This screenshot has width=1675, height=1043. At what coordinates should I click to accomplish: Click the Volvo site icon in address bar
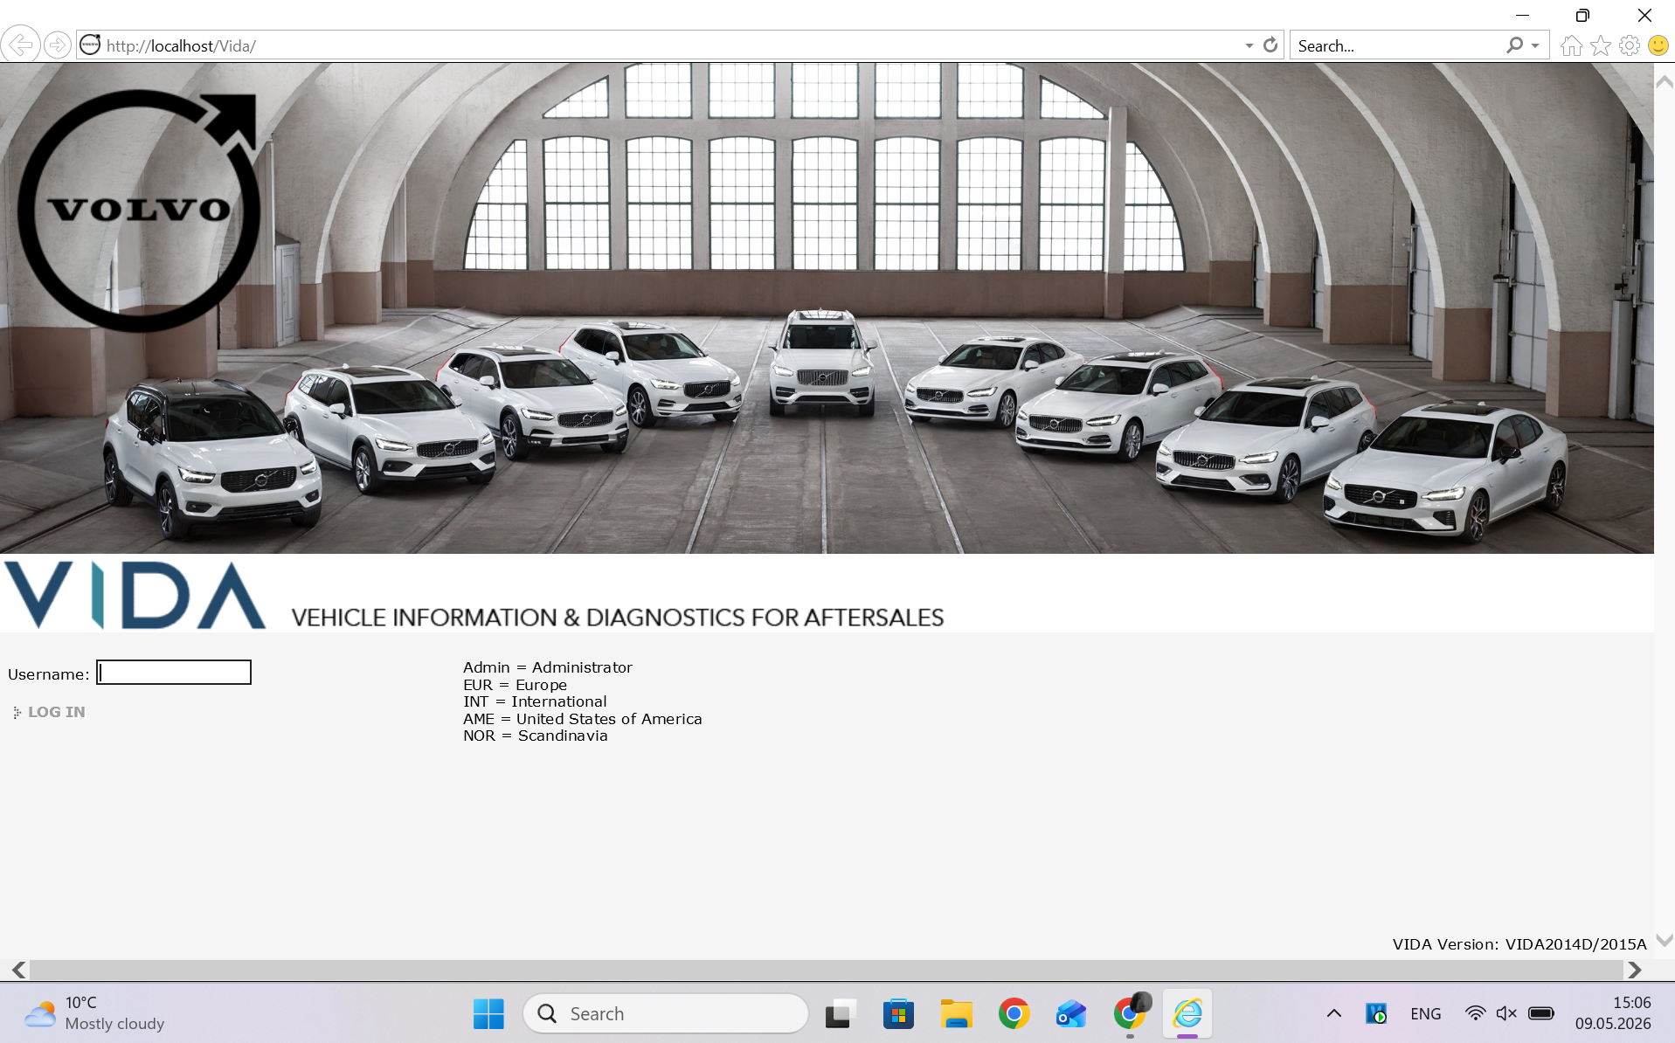91,45
